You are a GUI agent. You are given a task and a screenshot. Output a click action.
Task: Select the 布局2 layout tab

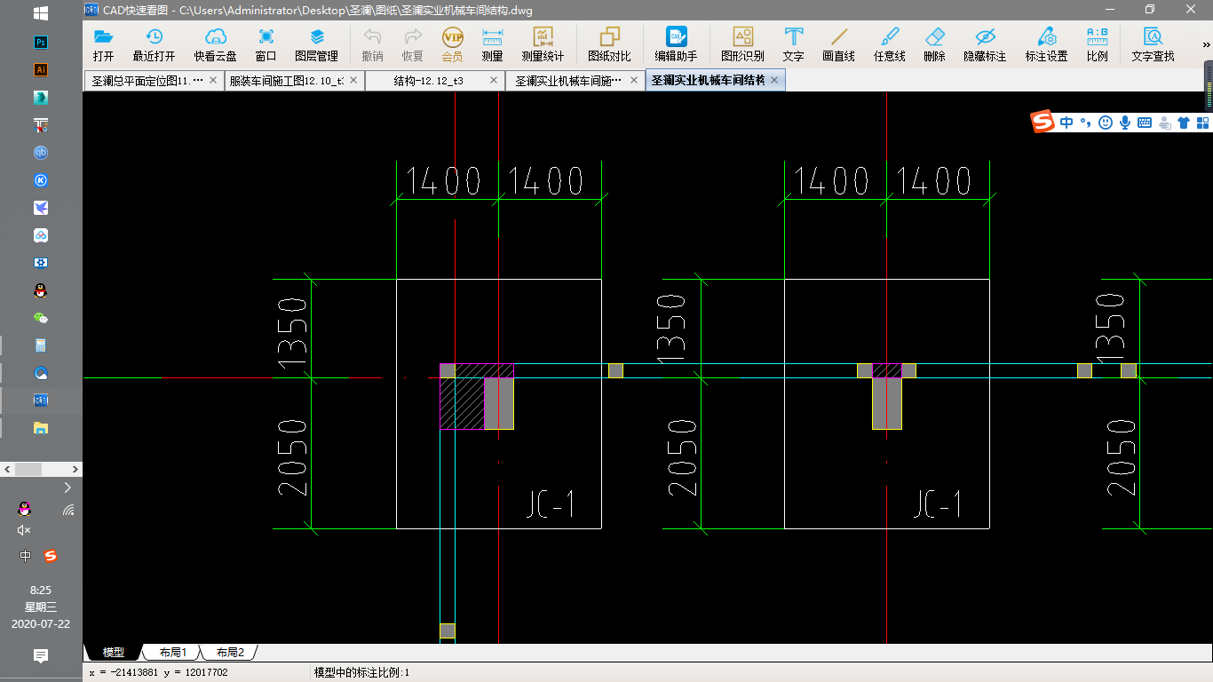point(230,653)
